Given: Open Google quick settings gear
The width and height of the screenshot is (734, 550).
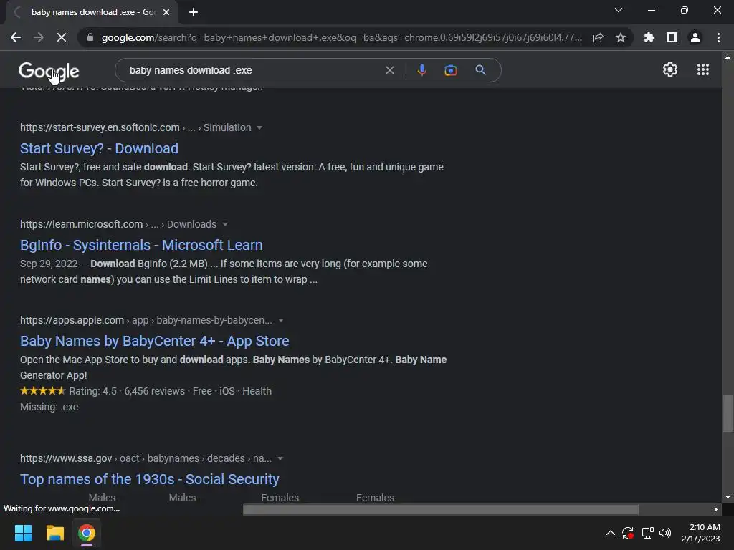Looking at the screenshot, I should click(670, 69).
